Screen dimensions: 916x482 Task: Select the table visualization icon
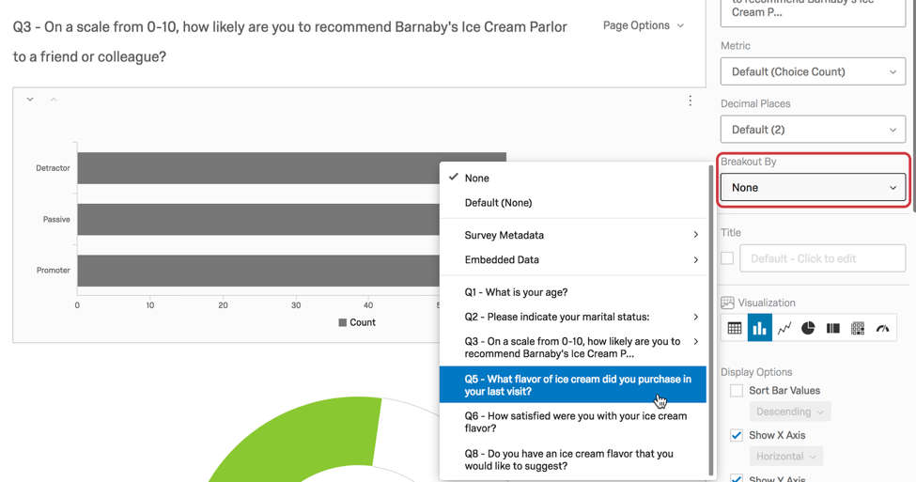(x=735, y=328)
